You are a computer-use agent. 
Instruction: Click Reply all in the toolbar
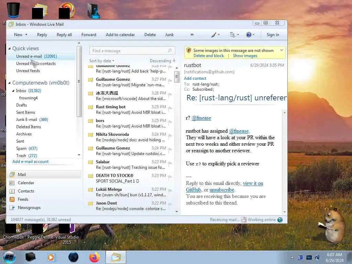click(x=64, y=35)
